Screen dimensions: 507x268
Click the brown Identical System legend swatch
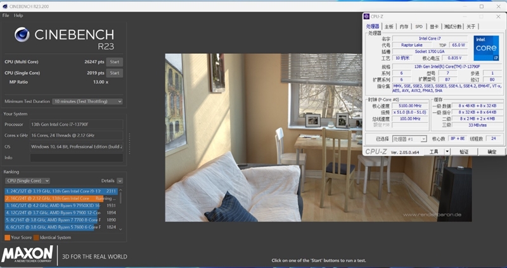pos(36,238)
